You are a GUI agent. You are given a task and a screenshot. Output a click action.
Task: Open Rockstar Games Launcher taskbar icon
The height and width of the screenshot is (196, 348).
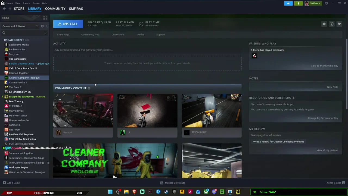tap(182, 192)
